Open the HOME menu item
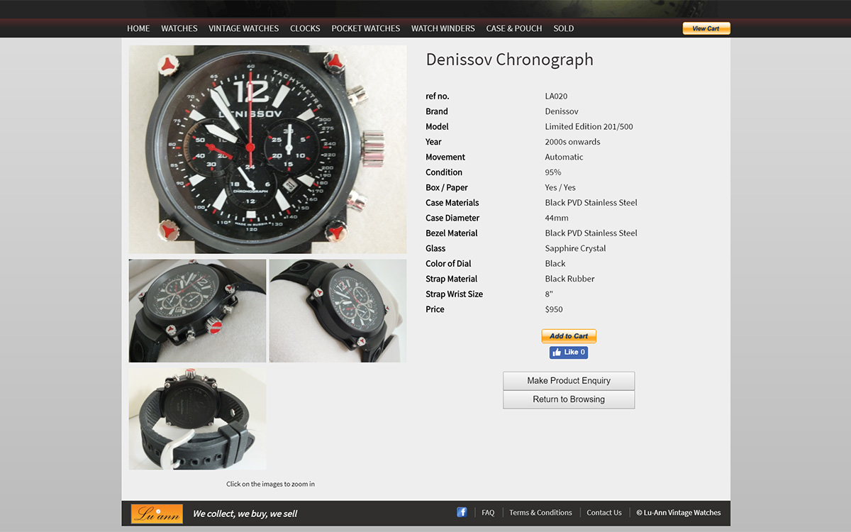851x532 pixels. (138, 28)
